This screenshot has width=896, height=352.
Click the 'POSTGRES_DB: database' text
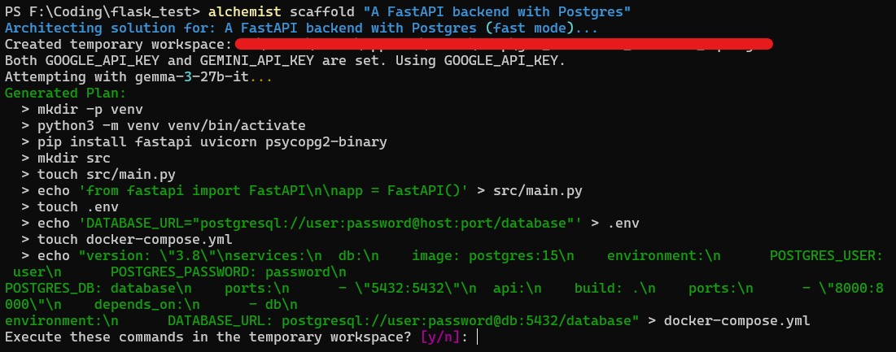pyautogui.click(x=90, y=288)
